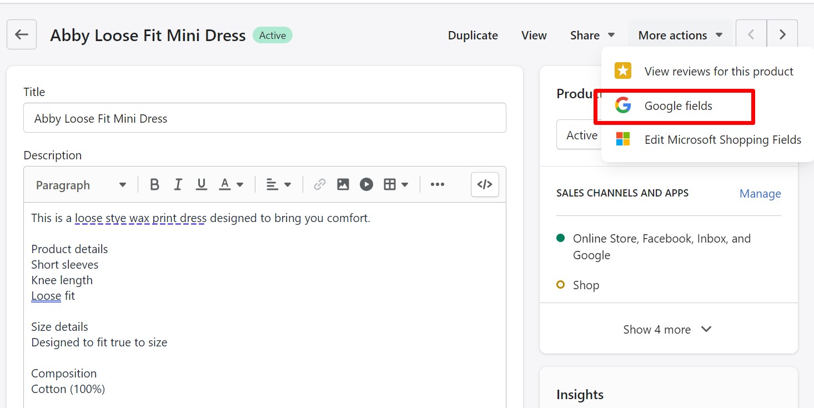This screenshot has height=408, width=814.
Task: Click the "Online Store, Facebook, Inbox, and Google" text
Action: [x=662, y=247]
